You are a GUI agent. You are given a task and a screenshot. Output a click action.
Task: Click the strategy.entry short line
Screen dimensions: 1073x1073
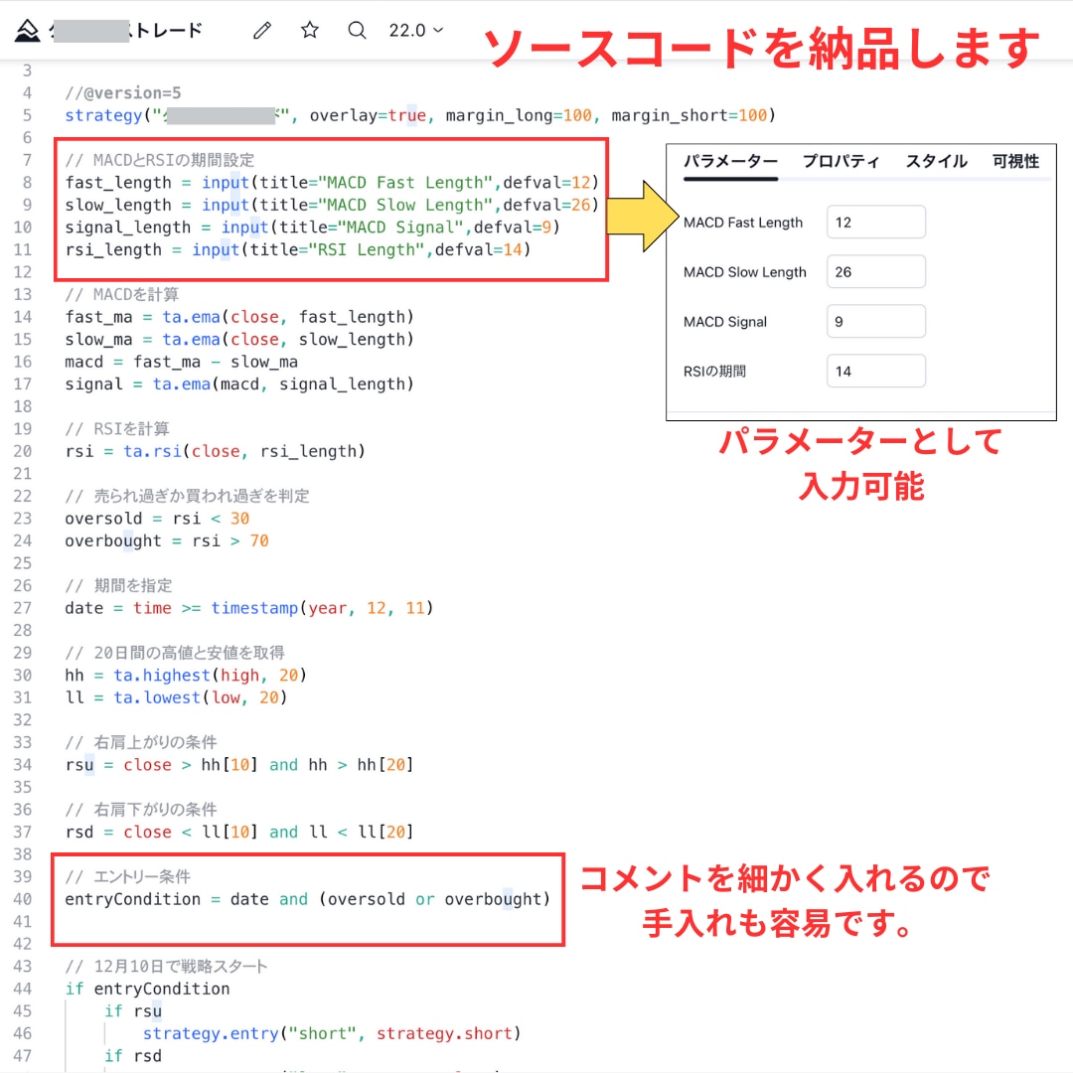(x=332, y=1033)
